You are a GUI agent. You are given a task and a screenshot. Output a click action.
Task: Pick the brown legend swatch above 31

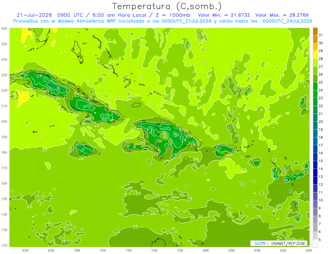click(x=315, y=32)
